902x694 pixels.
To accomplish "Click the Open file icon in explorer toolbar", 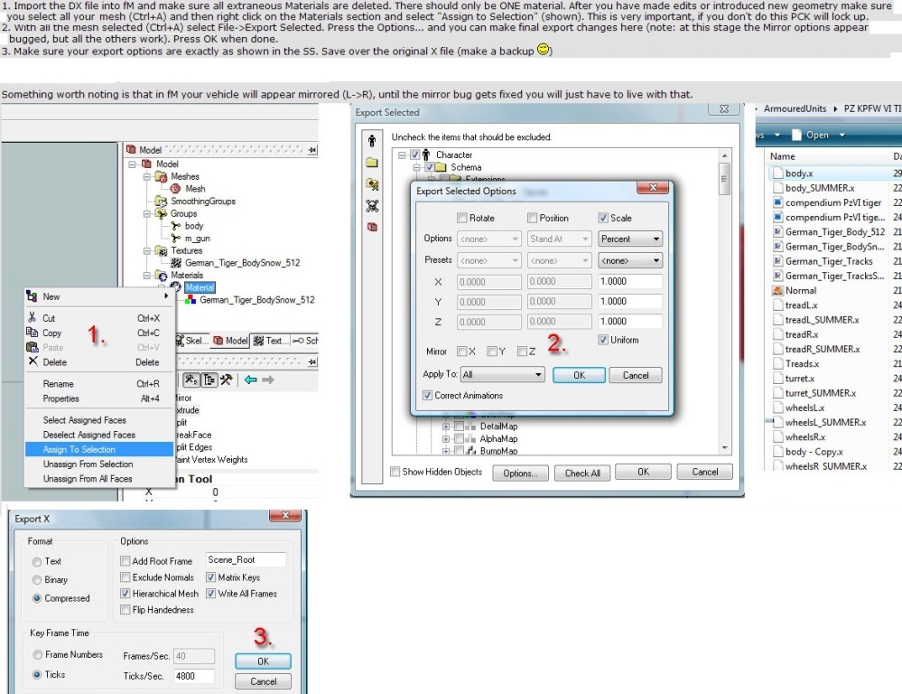I will [796, 135].
